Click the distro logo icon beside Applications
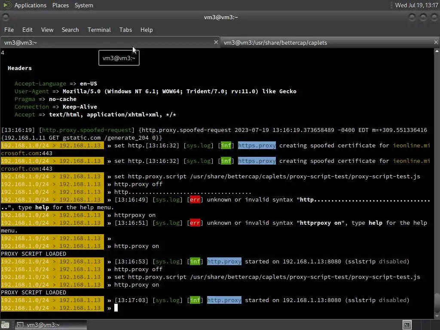 pyautogui.click(x=7, y=5)
